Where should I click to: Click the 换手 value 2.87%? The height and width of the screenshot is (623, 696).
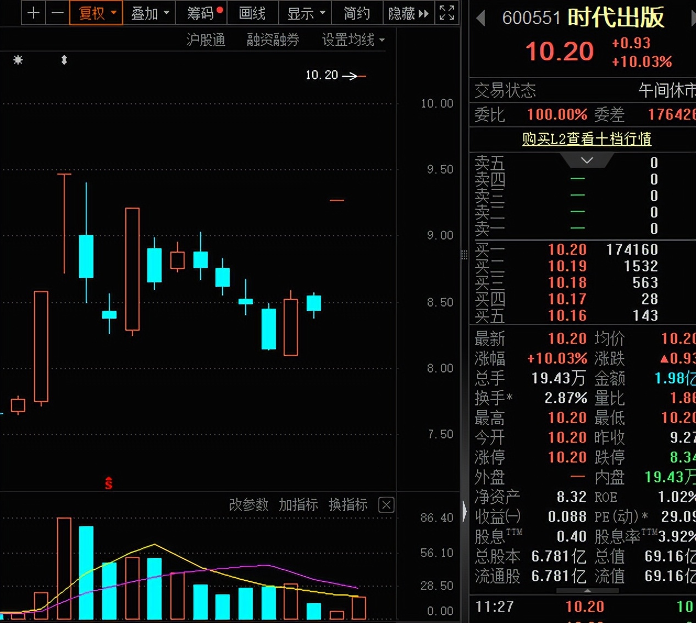click(x=566, y=398)
